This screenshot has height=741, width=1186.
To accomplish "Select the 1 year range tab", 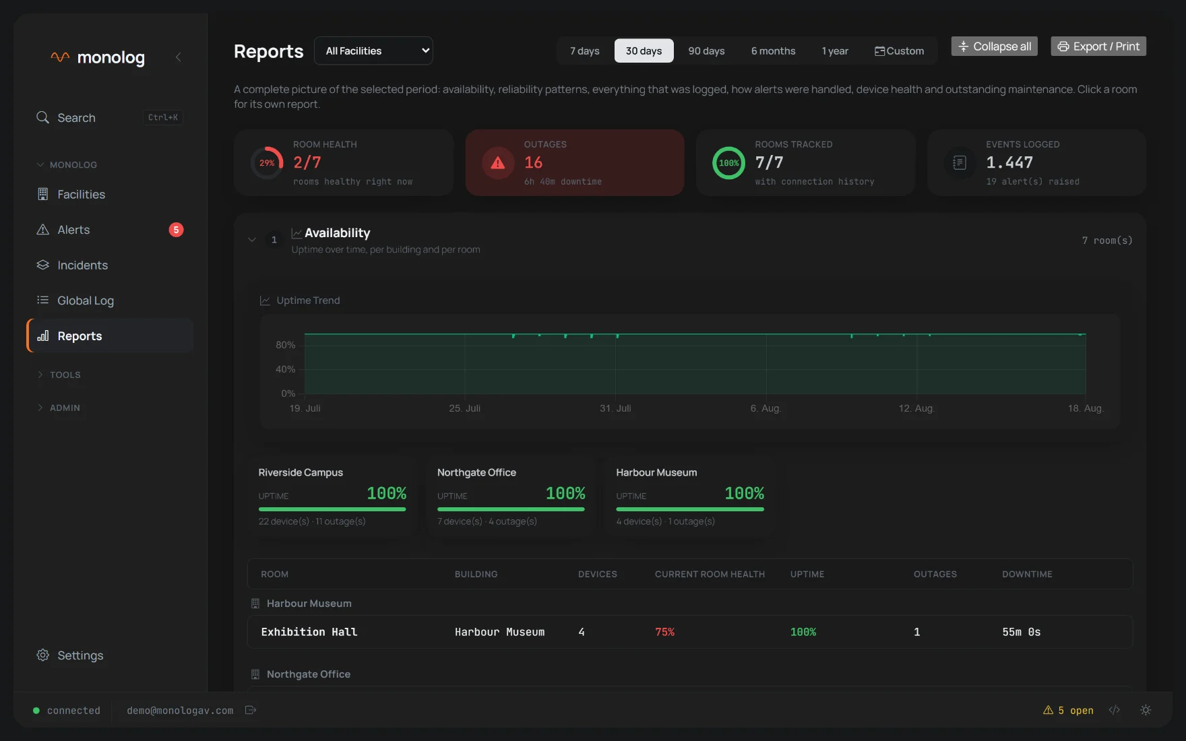I will pyautogui.click(x=835, y=51).
